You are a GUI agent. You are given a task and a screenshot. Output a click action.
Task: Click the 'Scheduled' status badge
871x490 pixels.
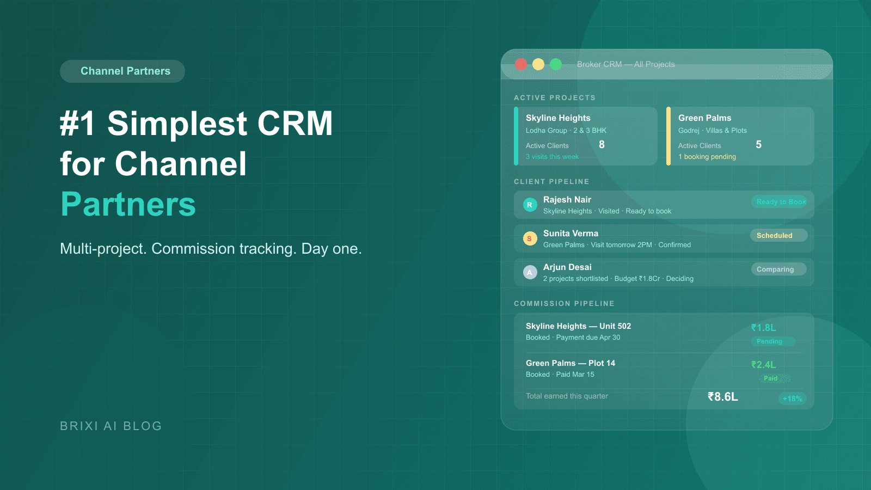coord(779,235)
